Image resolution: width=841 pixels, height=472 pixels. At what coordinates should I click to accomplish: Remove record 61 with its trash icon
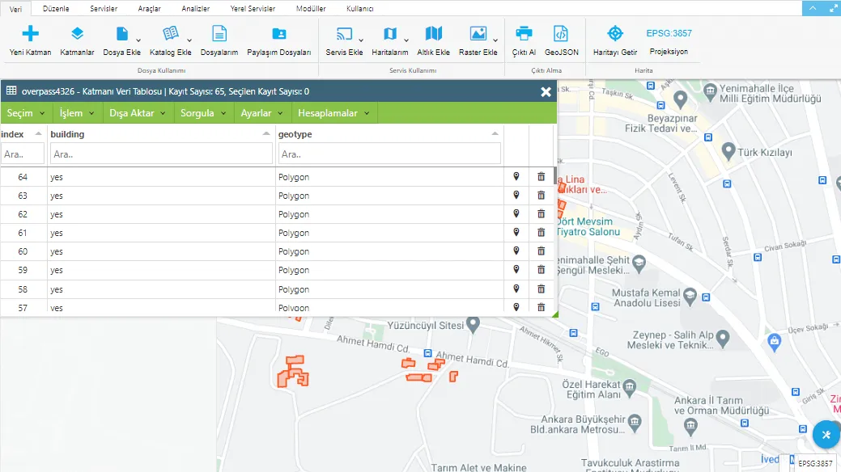542,233
